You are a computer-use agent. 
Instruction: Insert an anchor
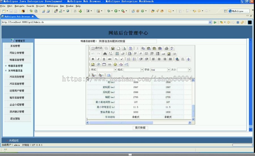click(188, 59)
